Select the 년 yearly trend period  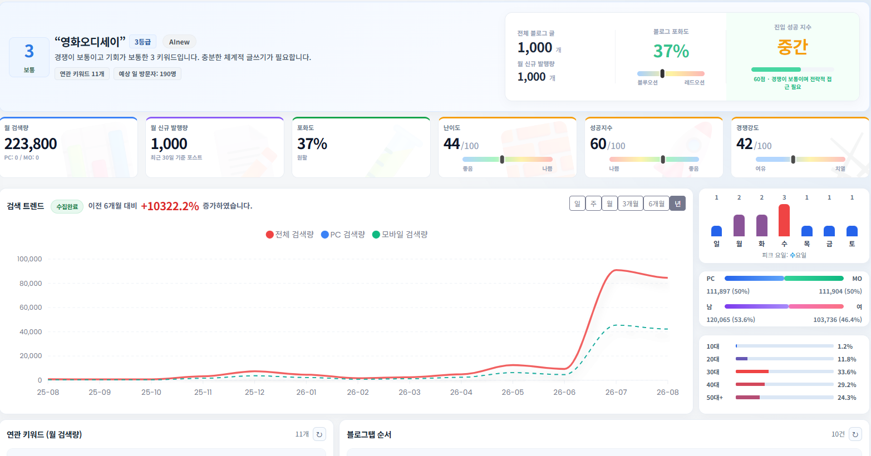[x=677, y=204]
